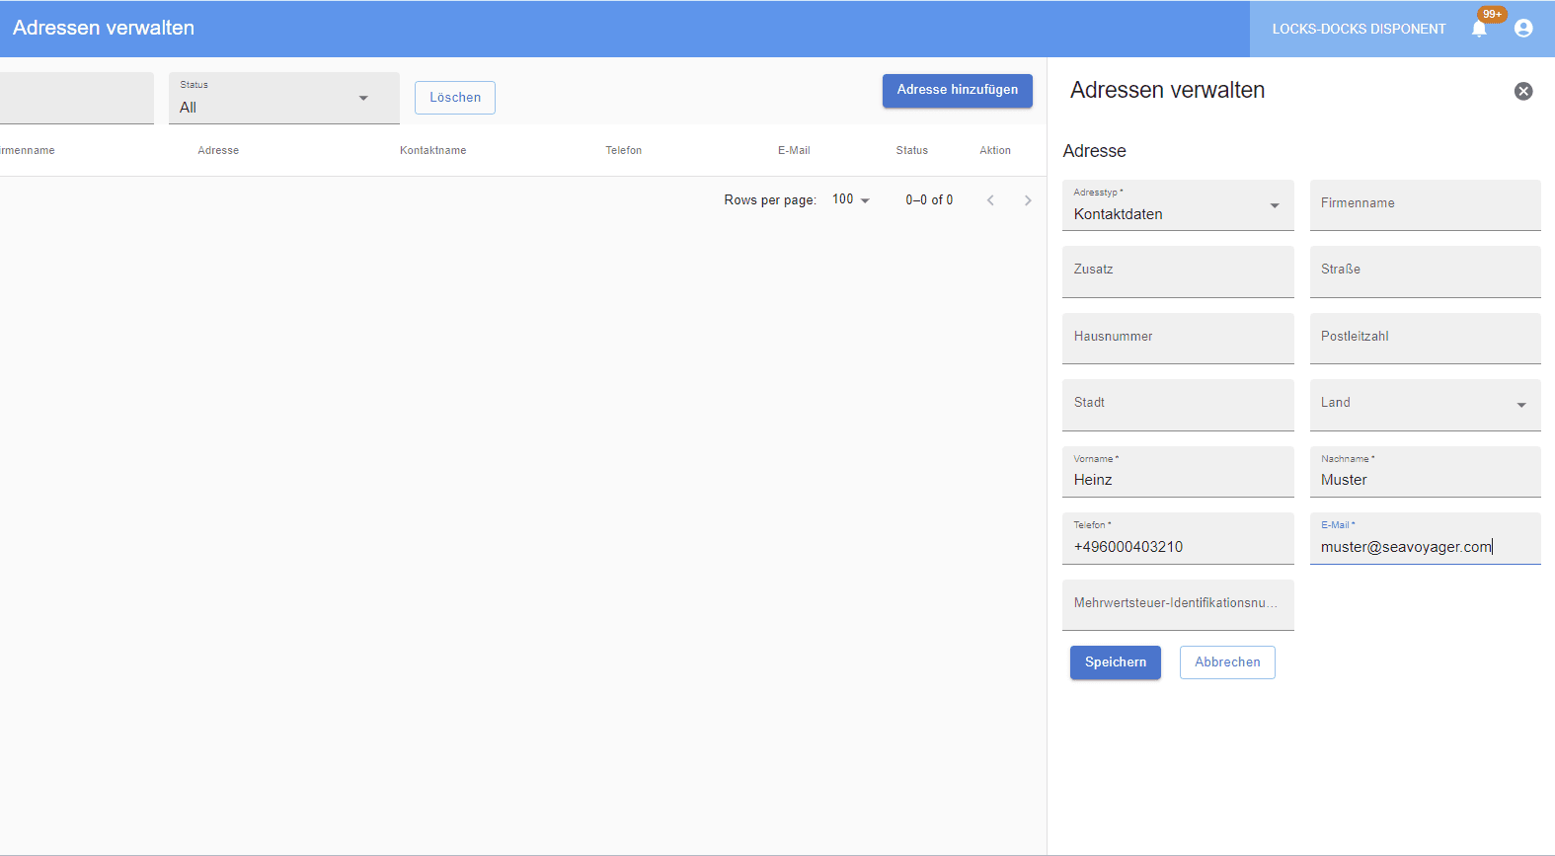Click the Status column header in table
The image size is (1555, 856).
[912, 150]
